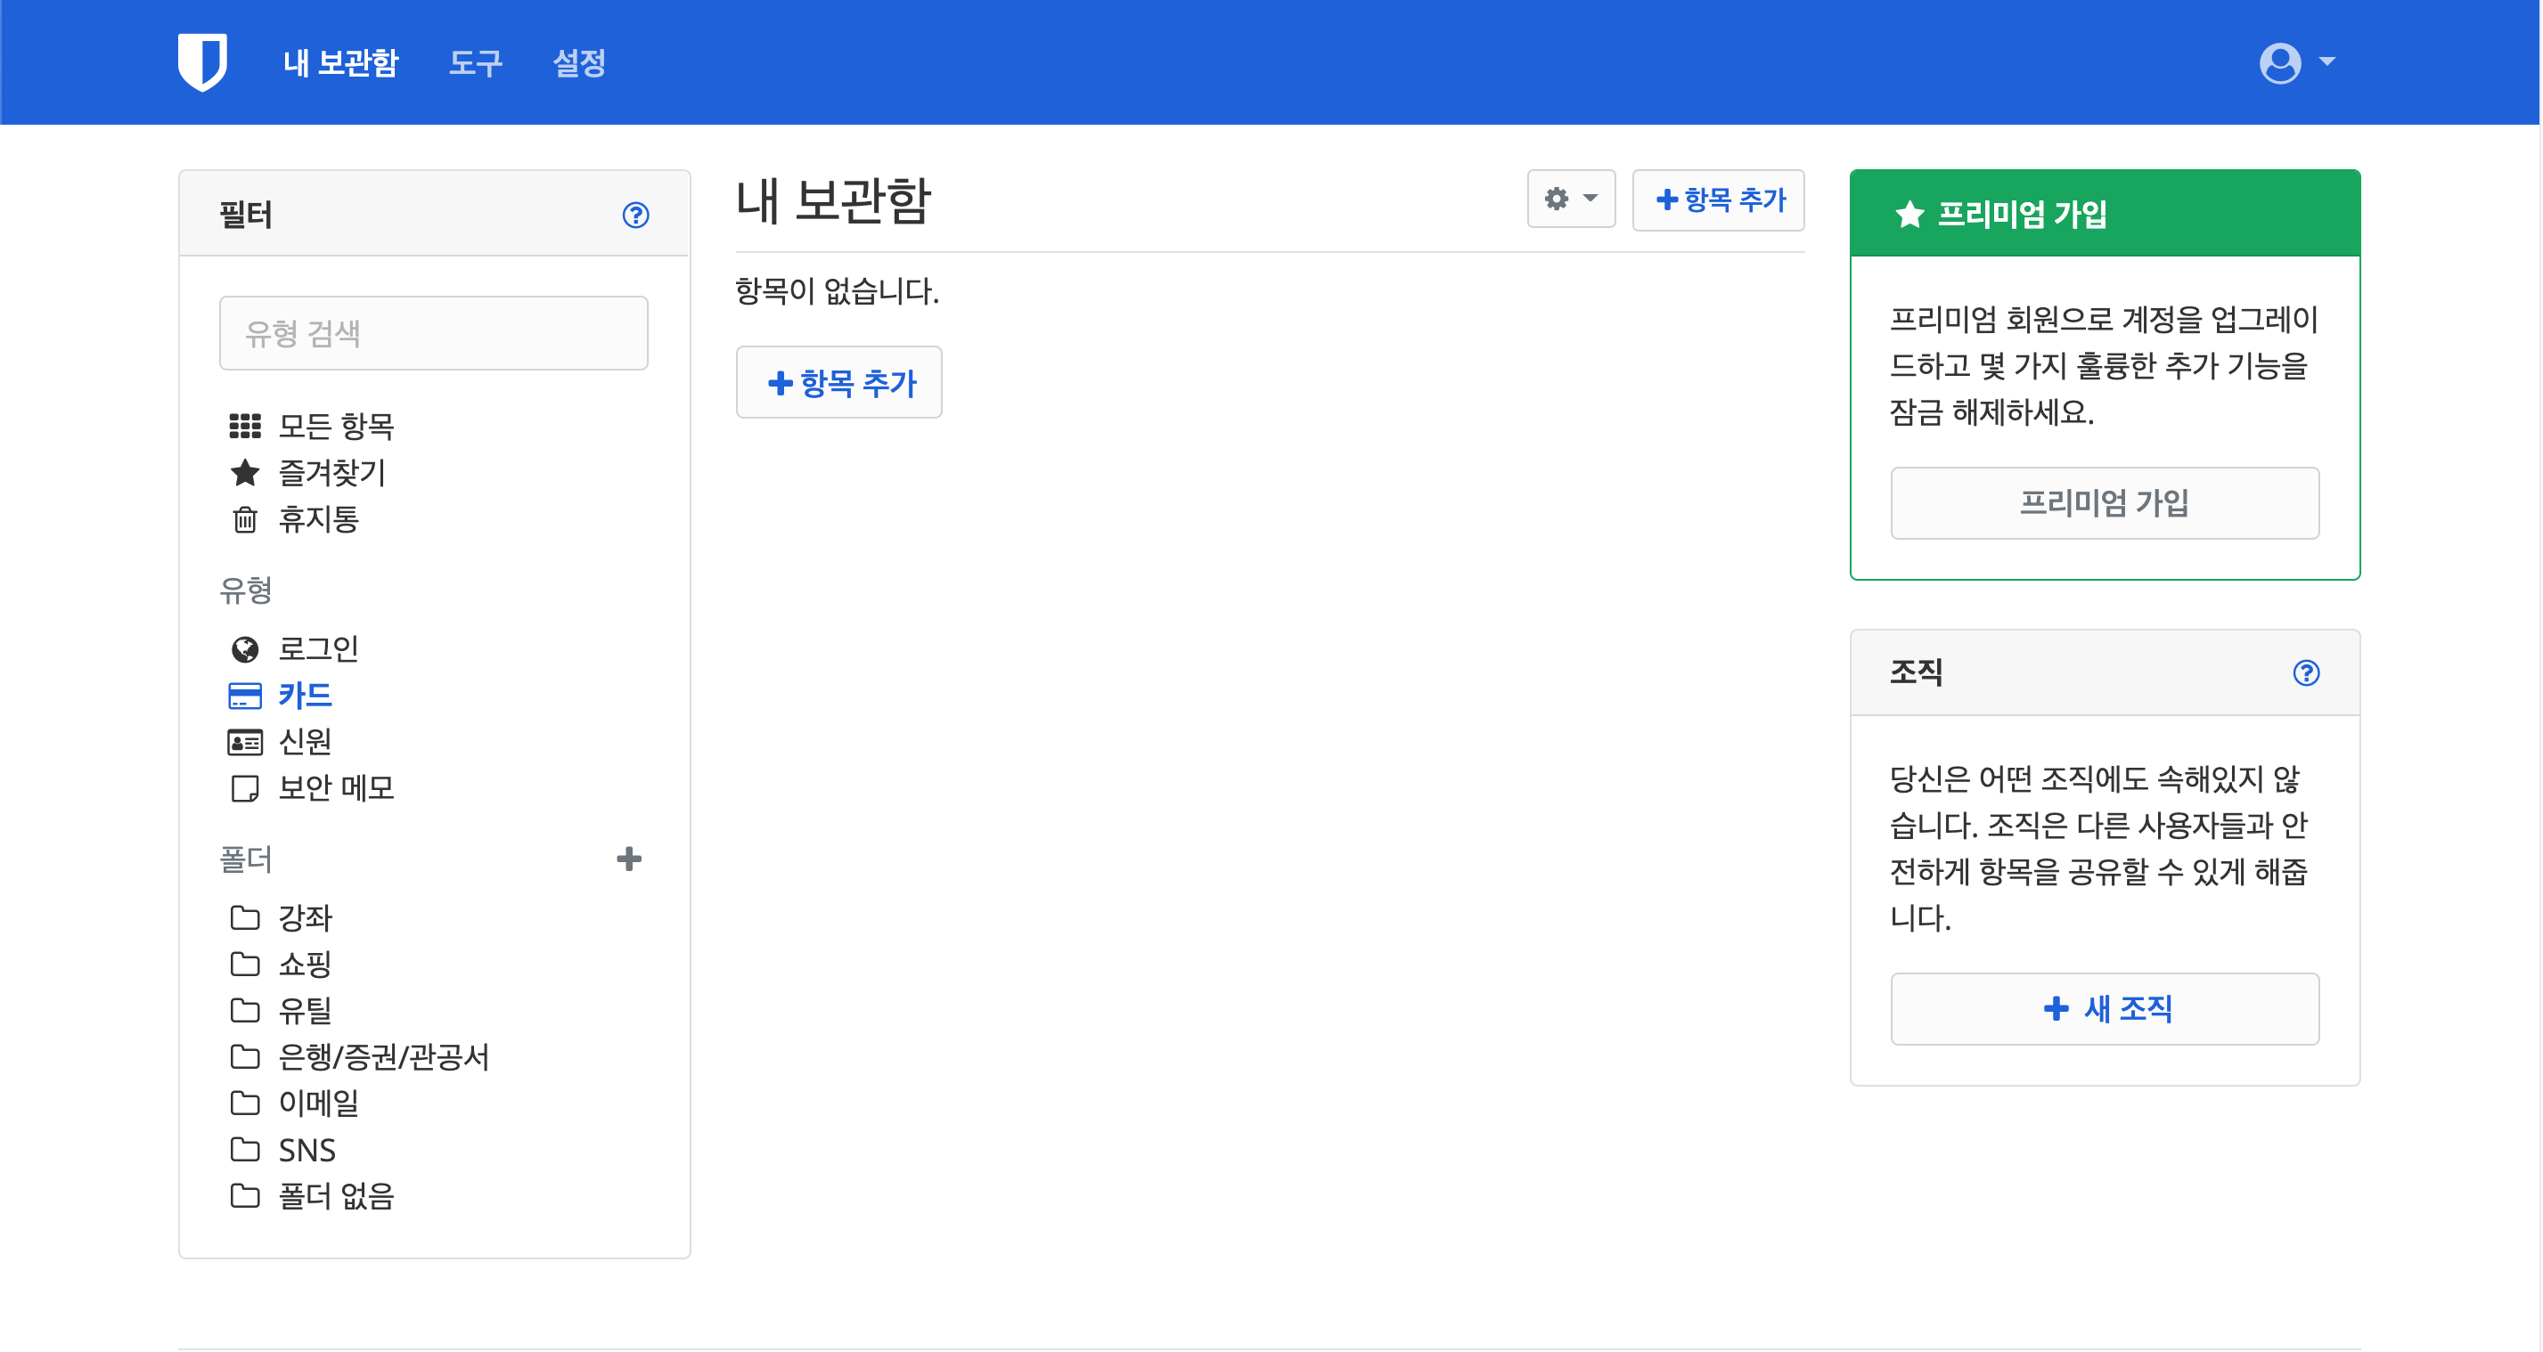Open the SNS folder

point(307,1149)
